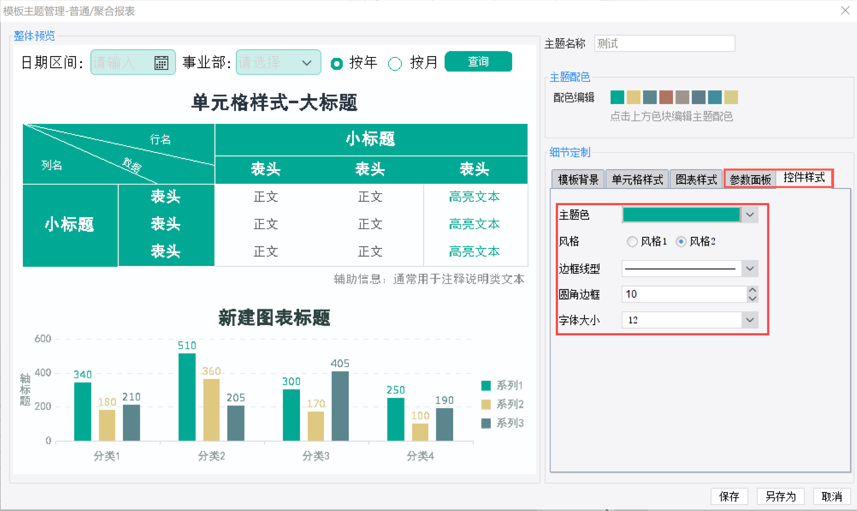This screenshot has width=857, height=511.
Task: Edit the second yellow palette color block
Action: point(633,97)
